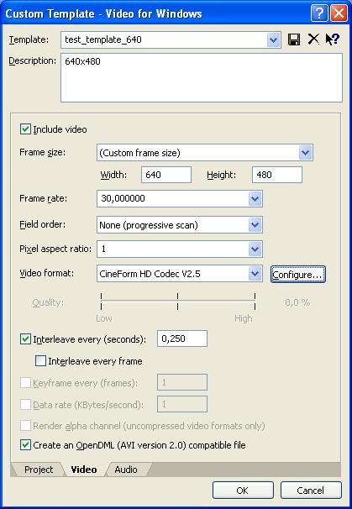The height and width of the screenshot is (509, 352).
Task: Open the Video format codec dropdown
Action: [x=255, y=274]
